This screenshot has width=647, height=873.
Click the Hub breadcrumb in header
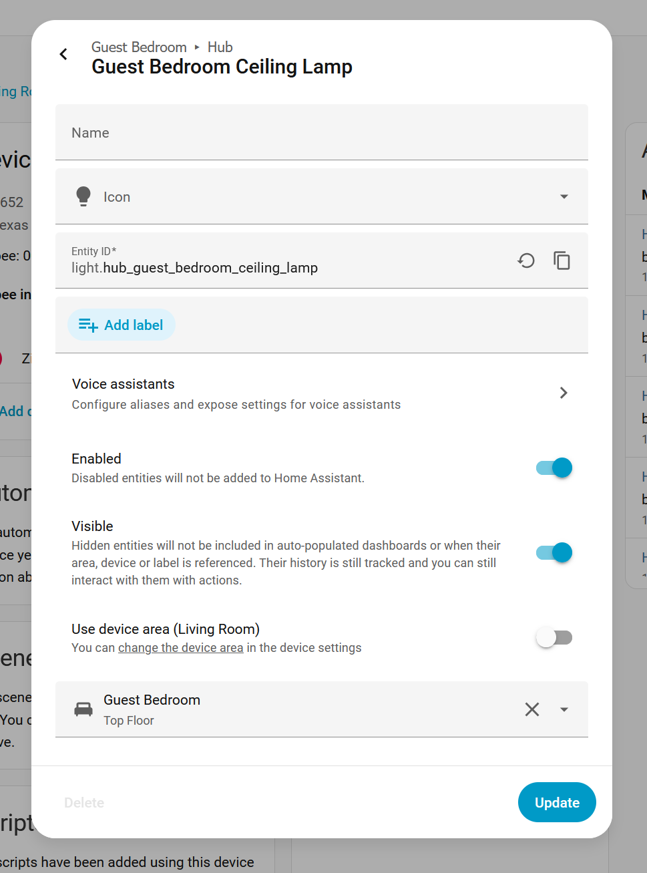pos(220,47)
